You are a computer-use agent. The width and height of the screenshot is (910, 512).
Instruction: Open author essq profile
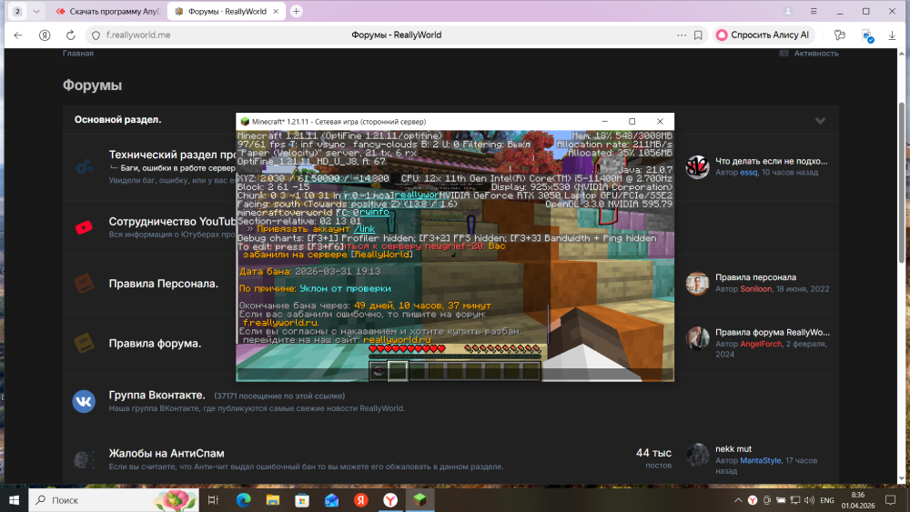[748, 173]
